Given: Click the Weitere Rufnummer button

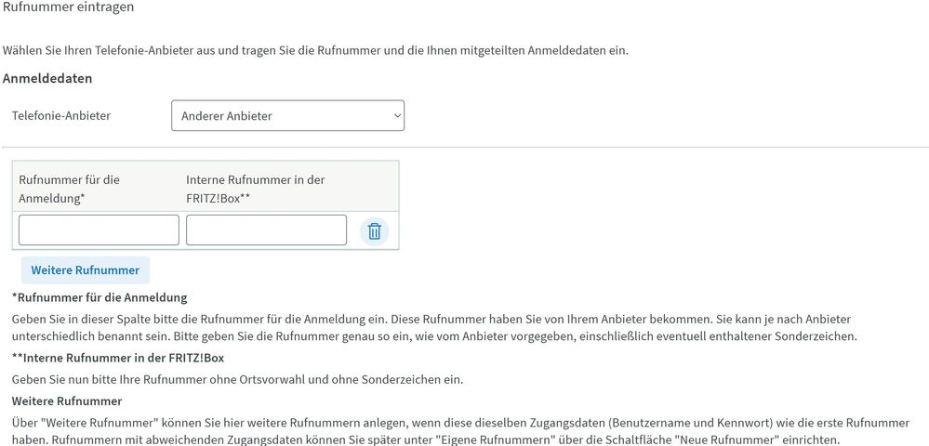Looking at the screenshot, I should 86,270.
